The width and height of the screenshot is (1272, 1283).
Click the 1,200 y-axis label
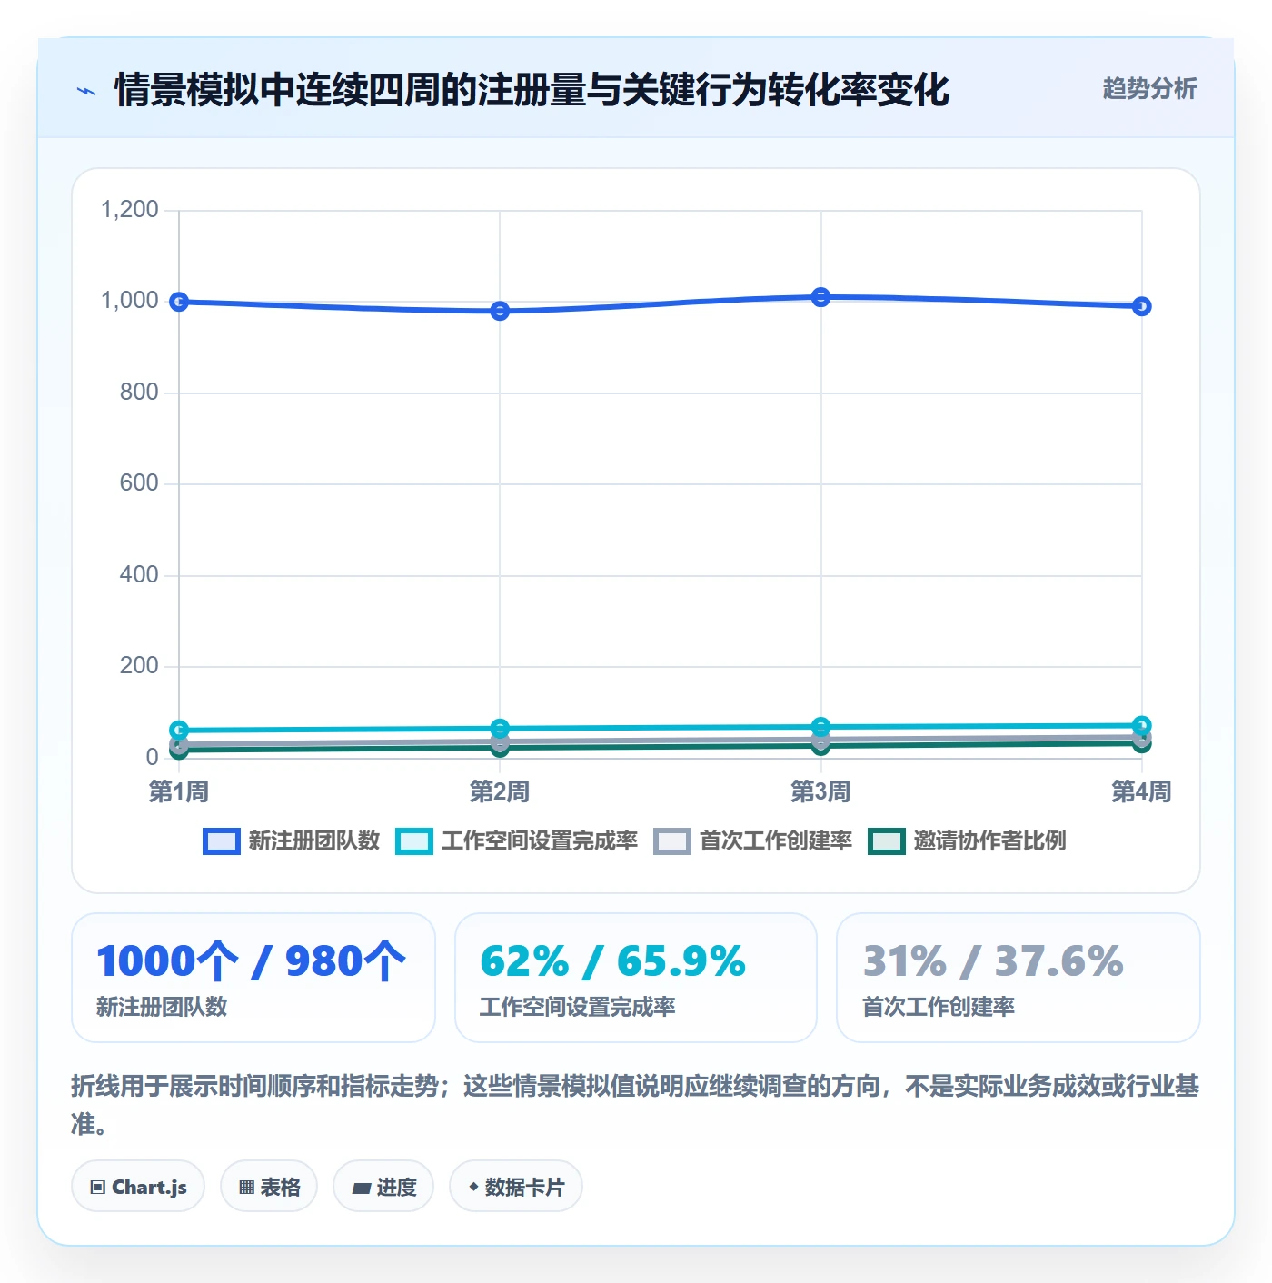(x=130, y=210)
